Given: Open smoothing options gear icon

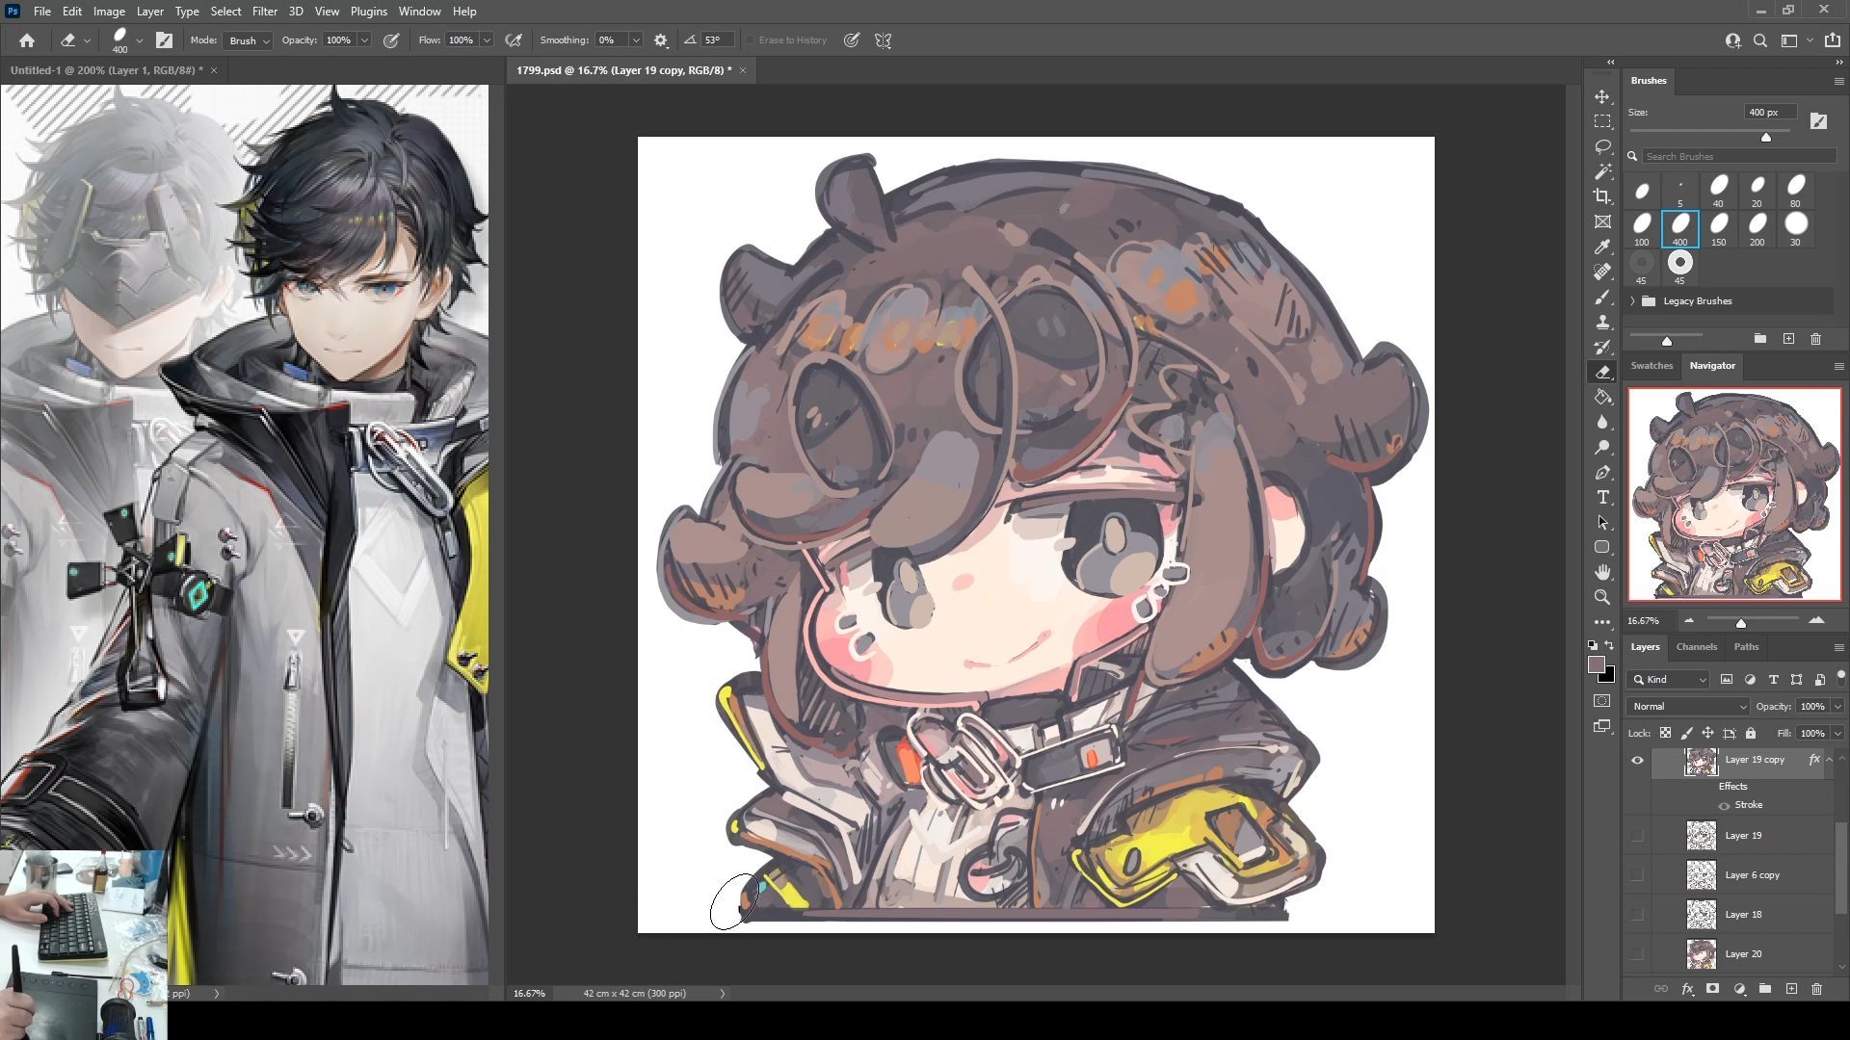Looking at the screenshot, I should [661, 40].
